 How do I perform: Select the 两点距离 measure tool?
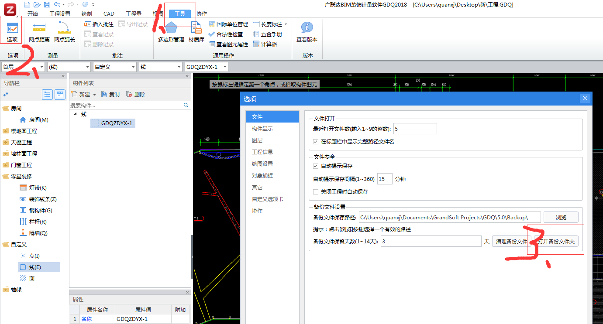coord(39,31)
